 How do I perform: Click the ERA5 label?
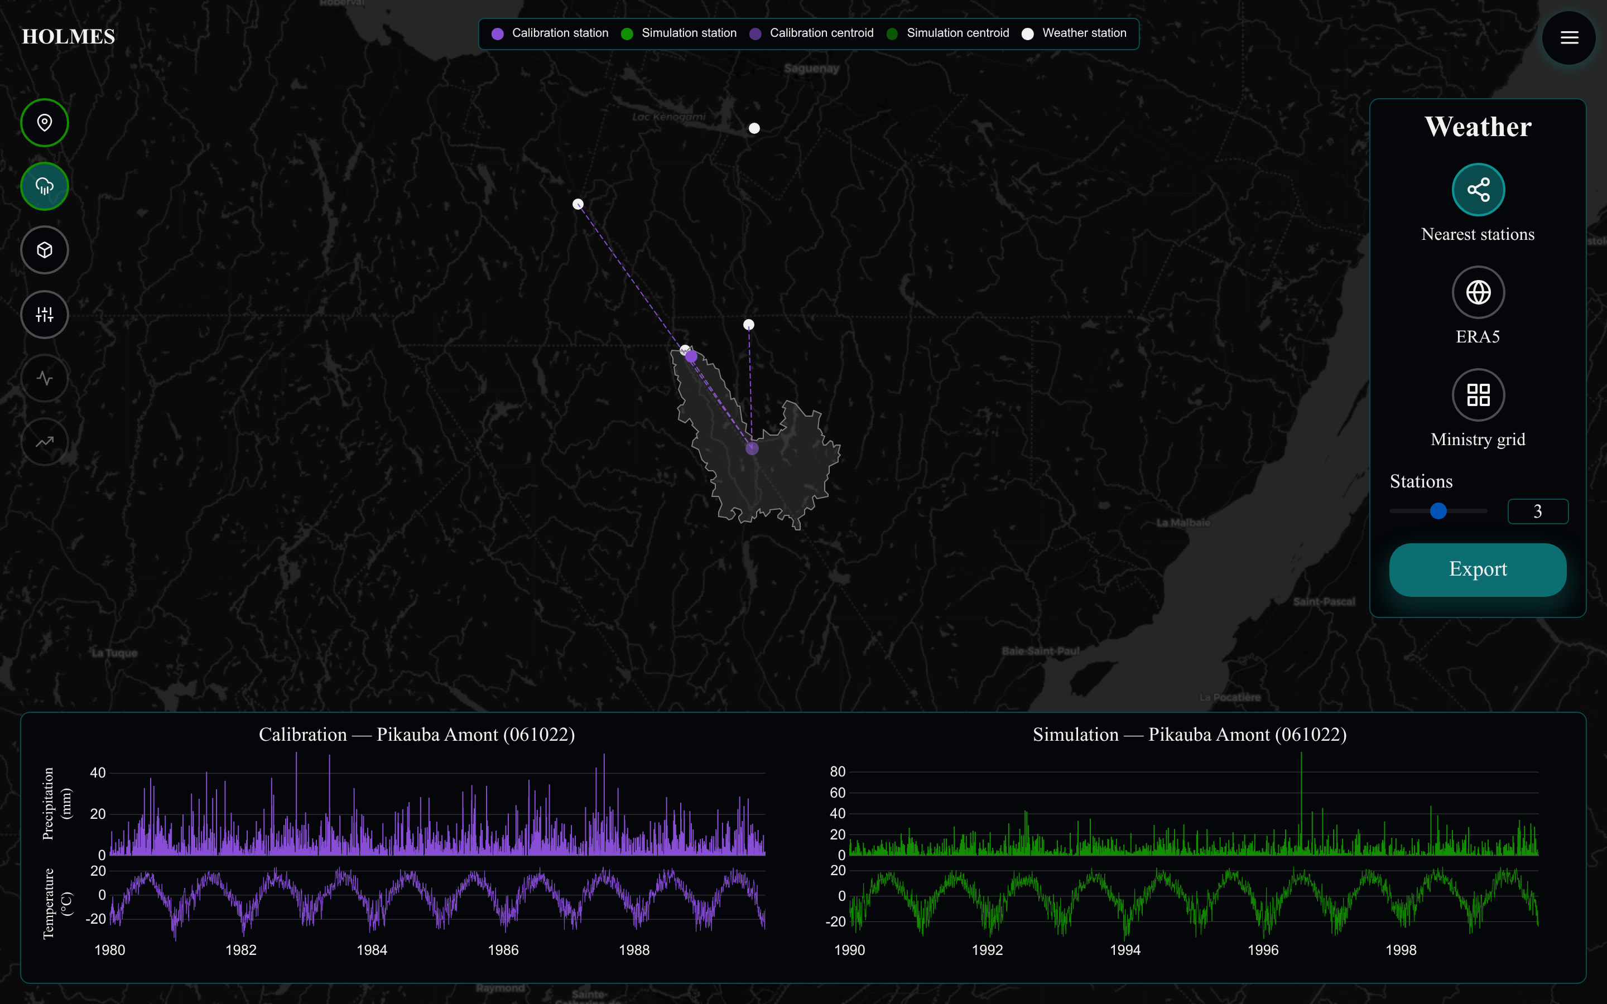click(x=1478, y=337)
